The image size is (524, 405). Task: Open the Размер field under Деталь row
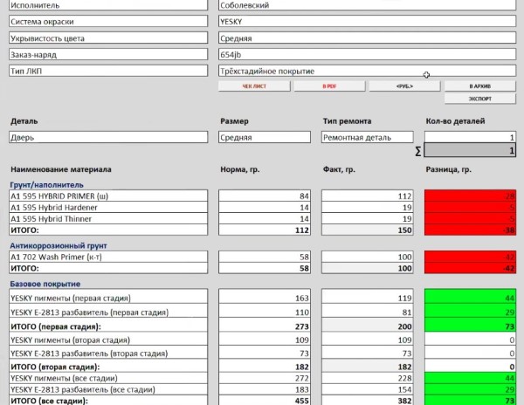point(265,137)
